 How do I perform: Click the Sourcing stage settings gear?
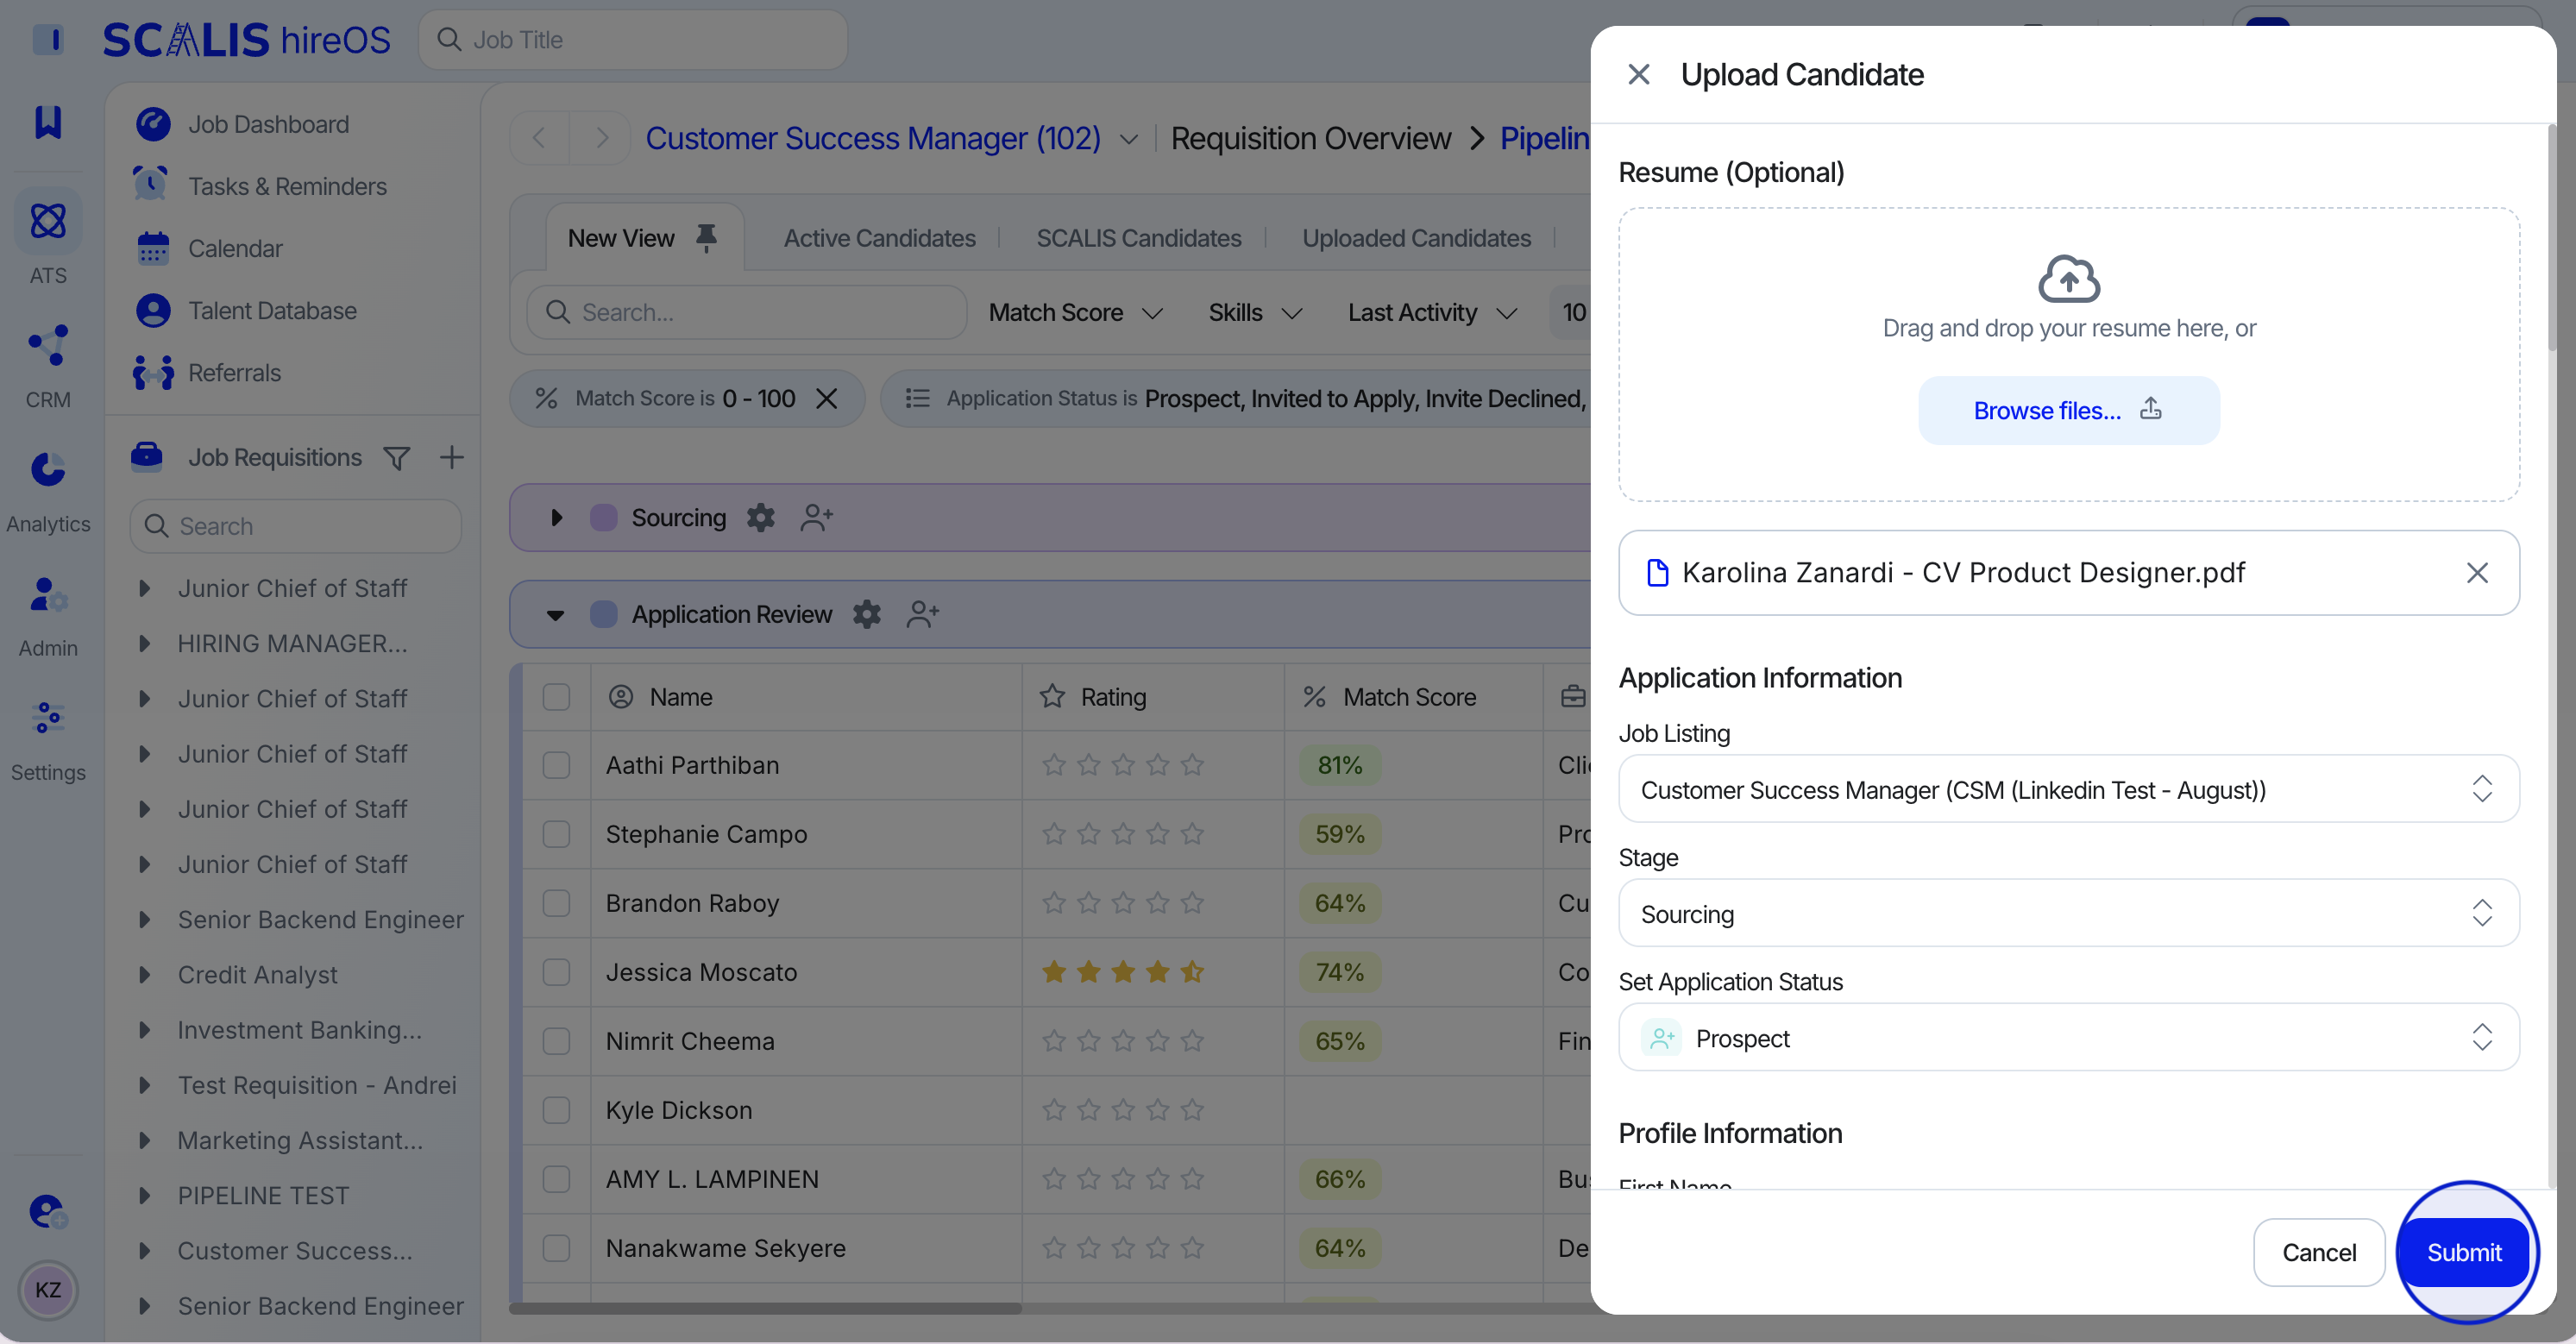click(760, 518)
